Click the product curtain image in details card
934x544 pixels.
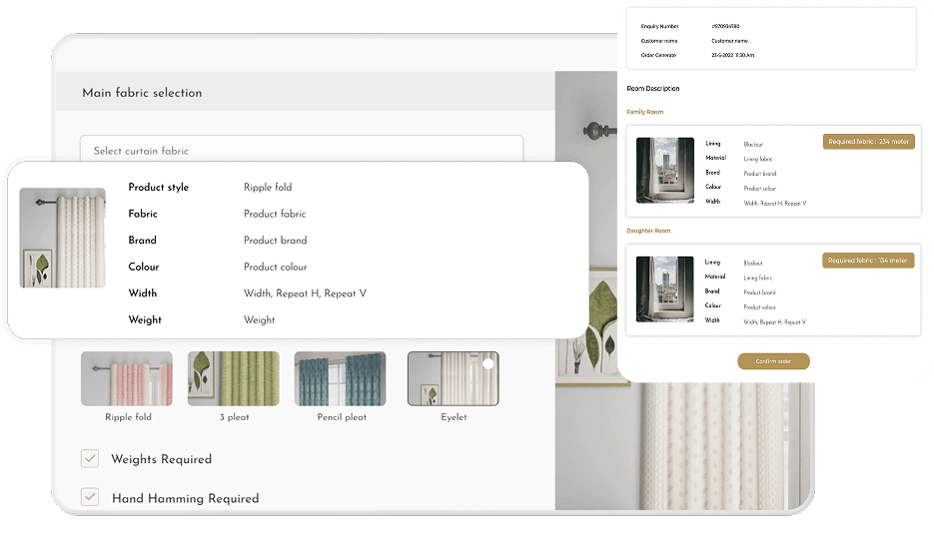[63, 238]
